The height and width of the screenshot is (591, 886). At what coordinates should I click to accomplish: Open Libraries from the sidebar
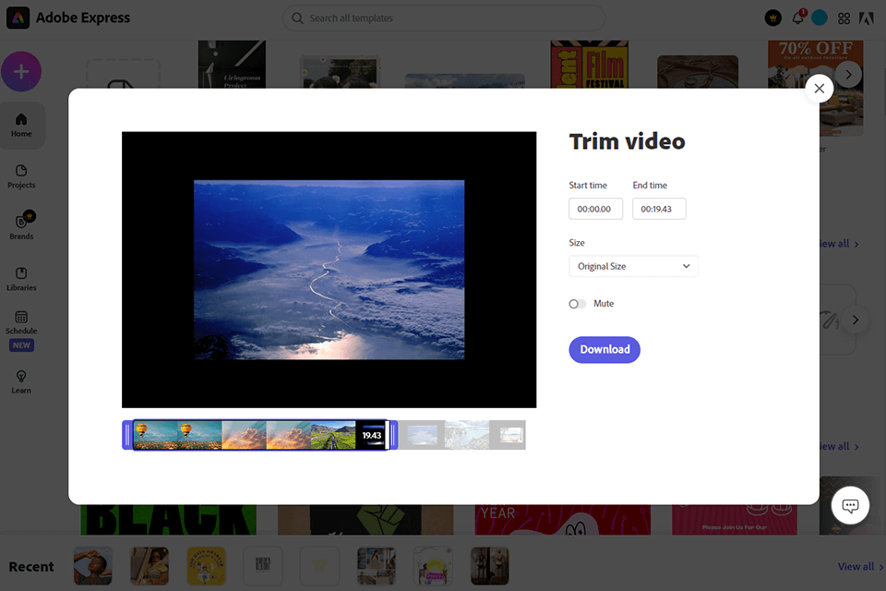[x=21, y=278]
